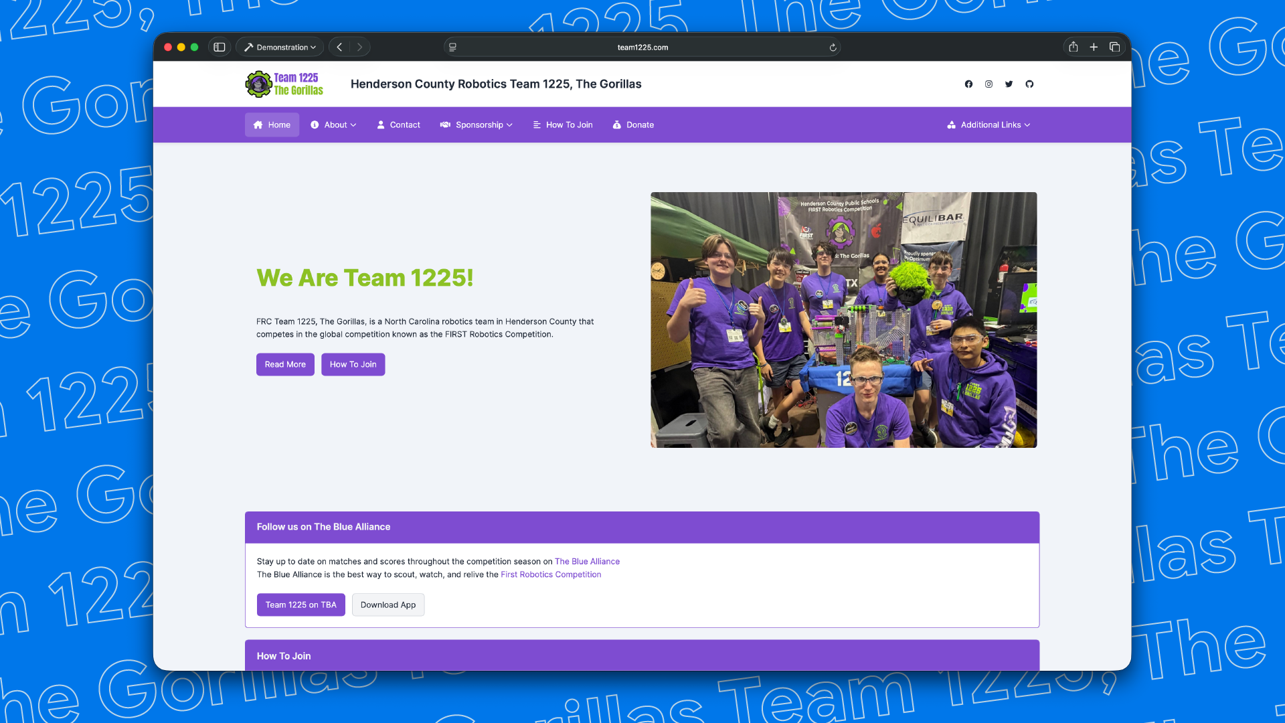
Task: Click the Team 1225 on TBA button
Action: [301, 605]
